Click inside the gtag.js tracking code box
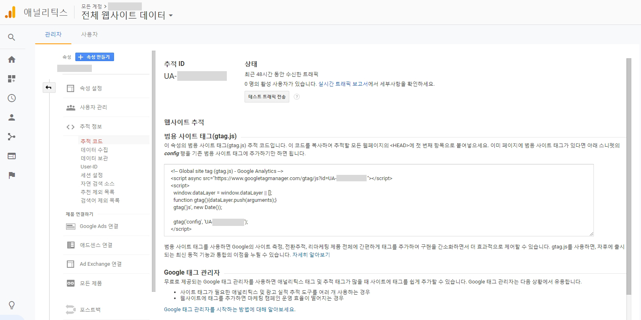The width and height of the screenshot is (641, 320). 379,200
